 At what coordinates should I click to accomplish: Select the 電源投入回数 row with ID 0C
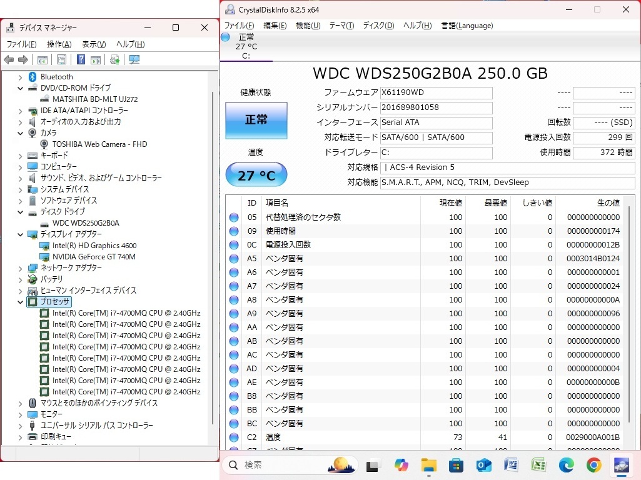click(425, 245)
